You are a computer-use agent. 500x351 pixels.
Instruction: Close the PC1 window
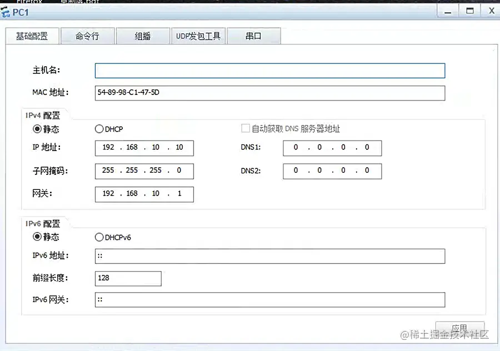492,11
